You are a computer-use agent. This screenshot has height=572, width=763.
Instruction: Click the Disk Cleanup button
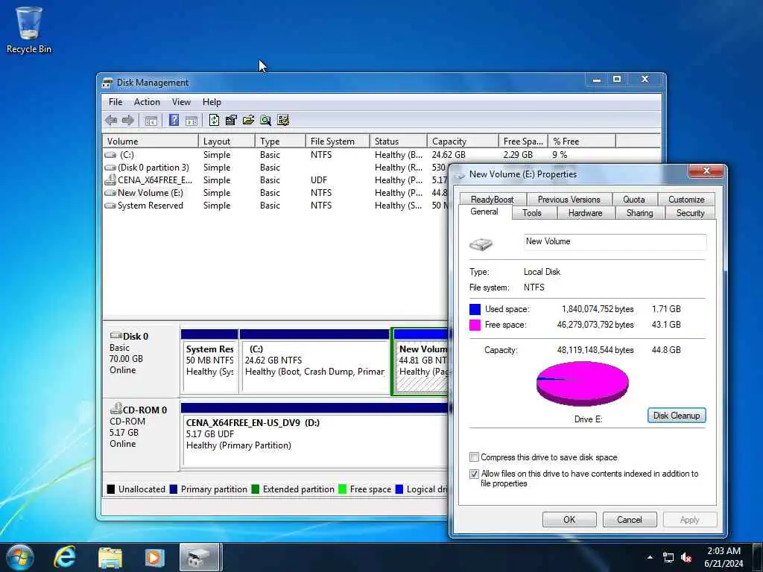pyautogui.click(x=677, y=416)
